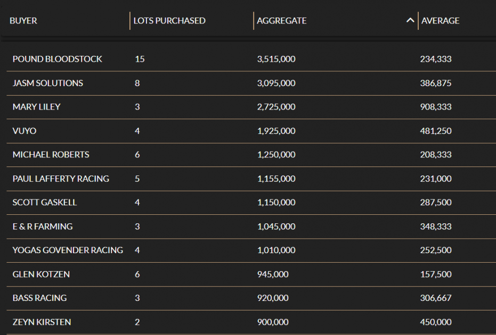Select the E & R FARMING row
Screen dimensions: 496x335
click(x=43, y=227)
